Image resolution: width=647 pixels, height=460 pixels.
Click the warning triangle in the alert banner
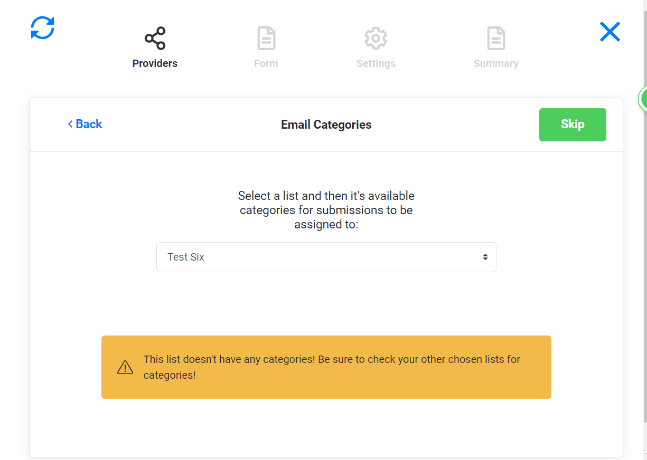click(x=125, y=367)
